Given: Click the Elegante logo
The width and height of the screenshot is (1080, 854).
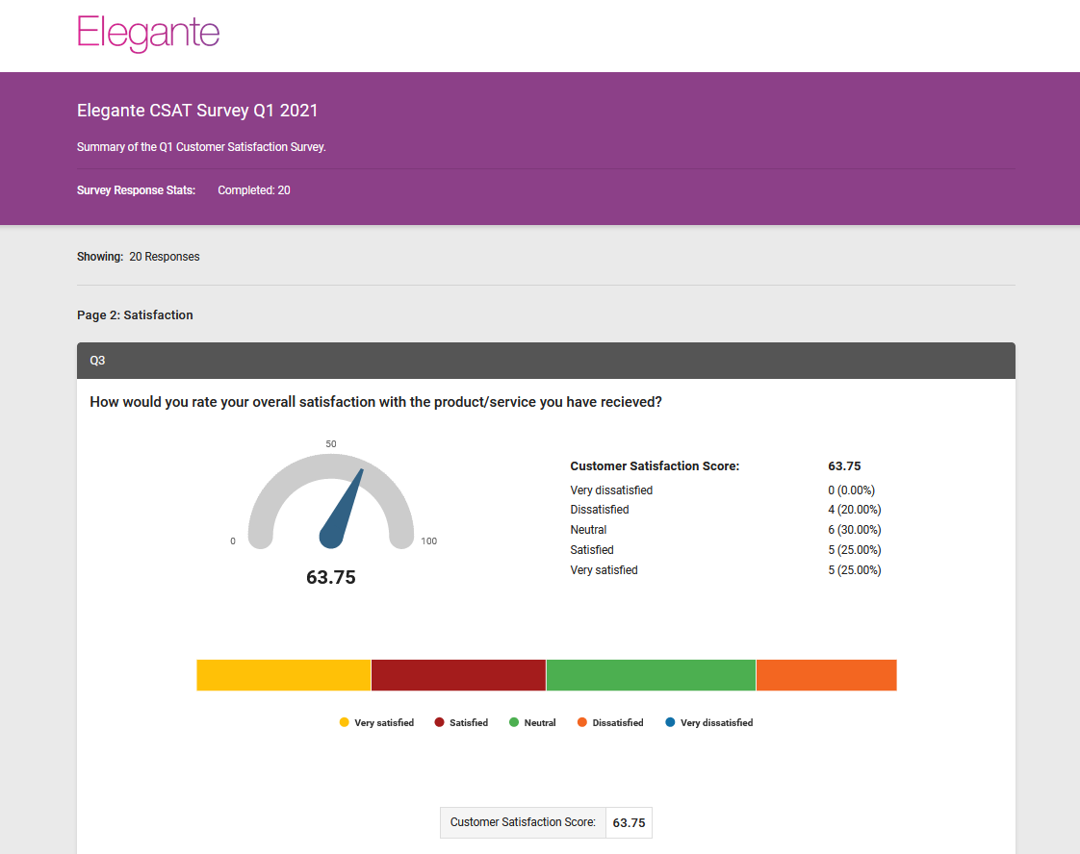Looking at the screenshot, I should [148, 33].
